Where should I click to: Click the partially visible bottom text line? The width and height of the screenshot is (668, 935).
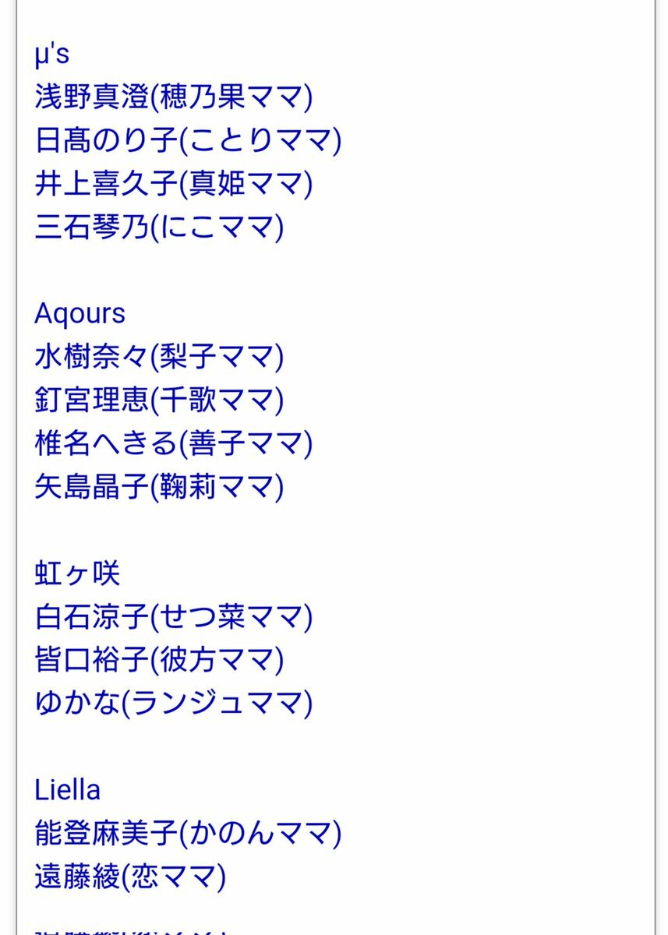point(133,931)
